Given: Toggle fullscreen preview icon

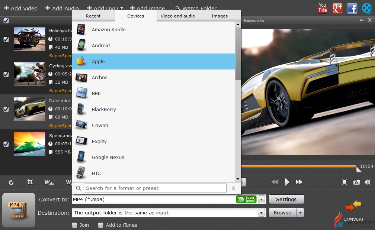Looking at the screenshot, I should coord(344,182).
